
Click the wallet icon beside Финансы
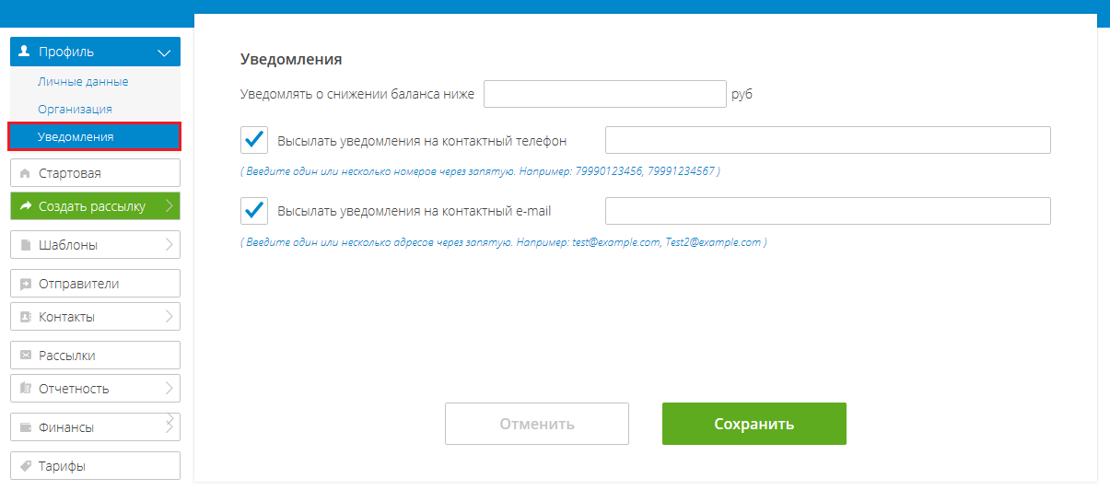tap(26, 427)
